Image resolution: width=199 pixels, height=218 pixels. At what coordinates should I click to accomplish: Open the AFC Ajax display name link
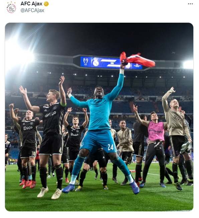point(31,4)
